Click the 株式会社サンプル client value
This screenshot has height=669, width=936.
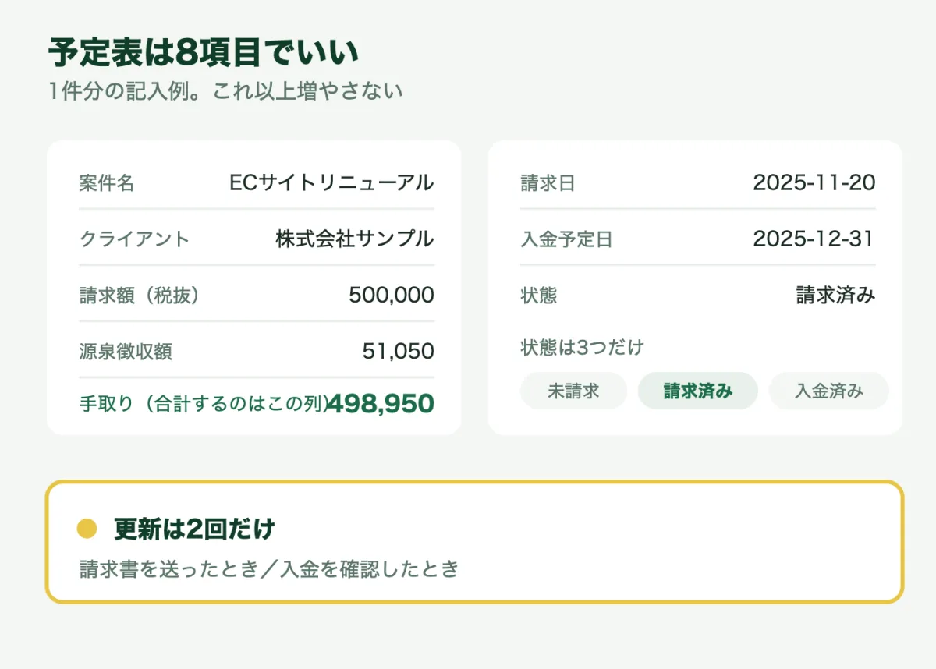tap(355, 239)
